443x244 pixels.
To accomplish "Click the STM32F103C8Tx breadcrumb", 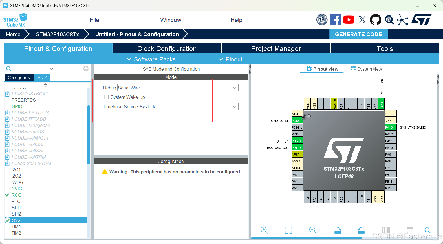I will (x=57, y=34).
